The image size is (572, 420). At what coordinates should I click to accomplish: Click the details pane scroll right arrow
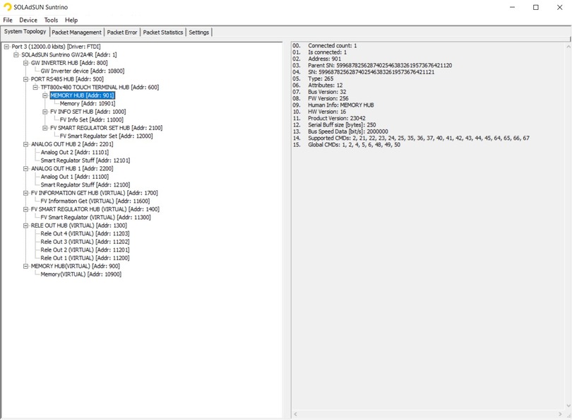(x=560, y=414)
